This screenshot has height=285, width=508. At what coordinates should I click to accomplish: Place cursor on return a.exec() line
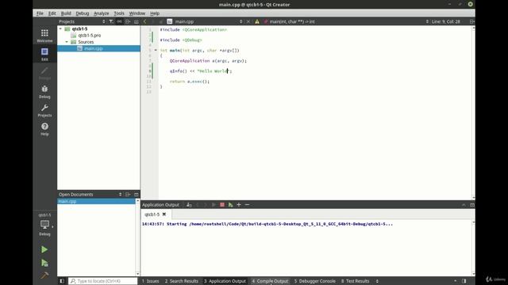pos(190,81)
